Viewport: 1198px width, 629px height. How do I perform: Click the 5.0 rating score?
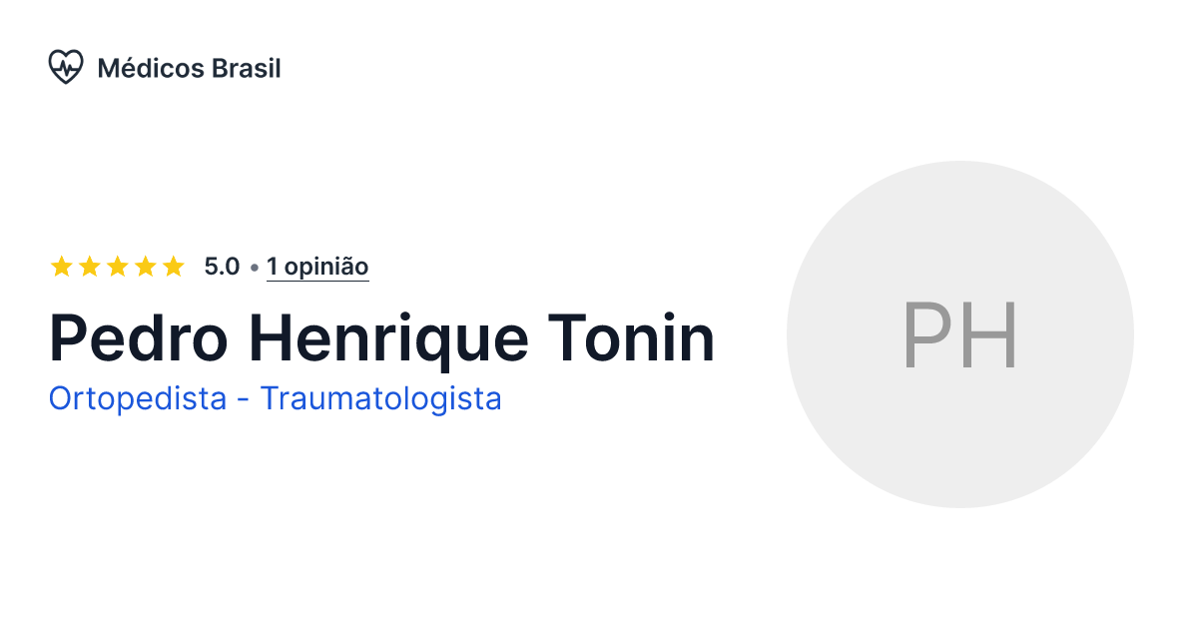[x=221, y=266]
